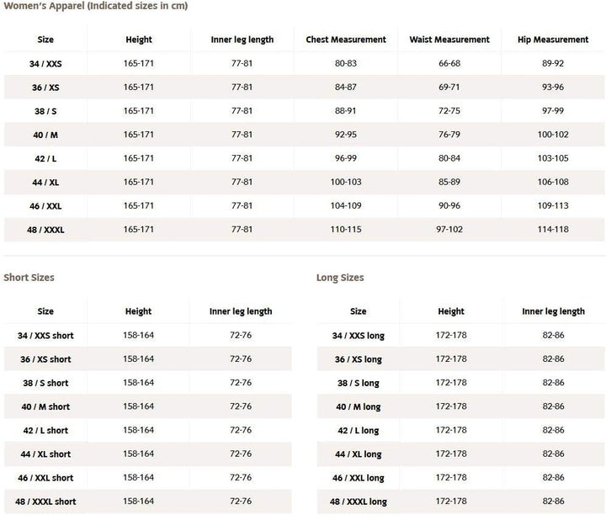Click Inner leg length header in main table

coord(242,40)
